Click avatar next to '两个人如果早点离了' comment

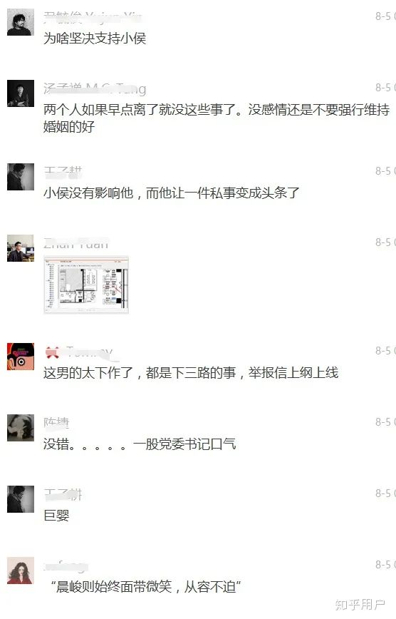(x=21, y=93)
